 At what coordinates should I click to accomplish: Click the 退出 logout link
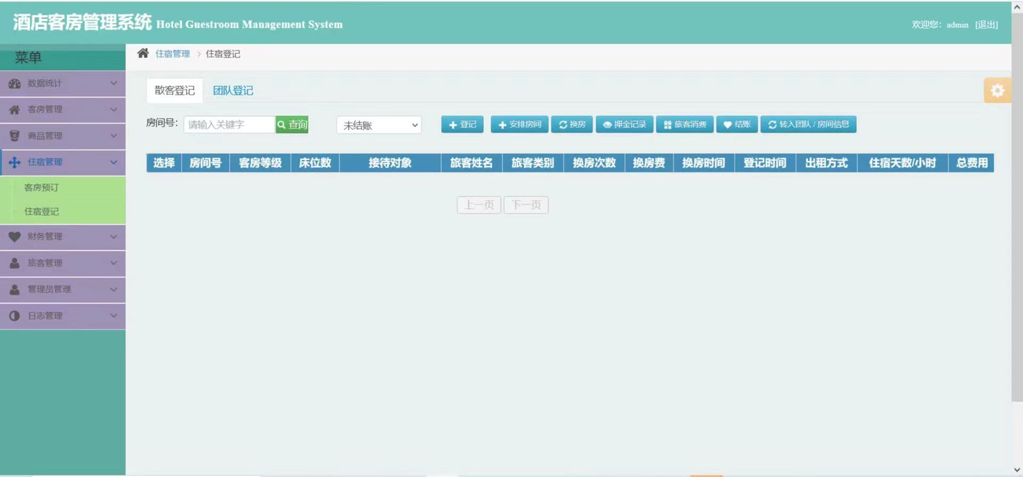(986, 24)
